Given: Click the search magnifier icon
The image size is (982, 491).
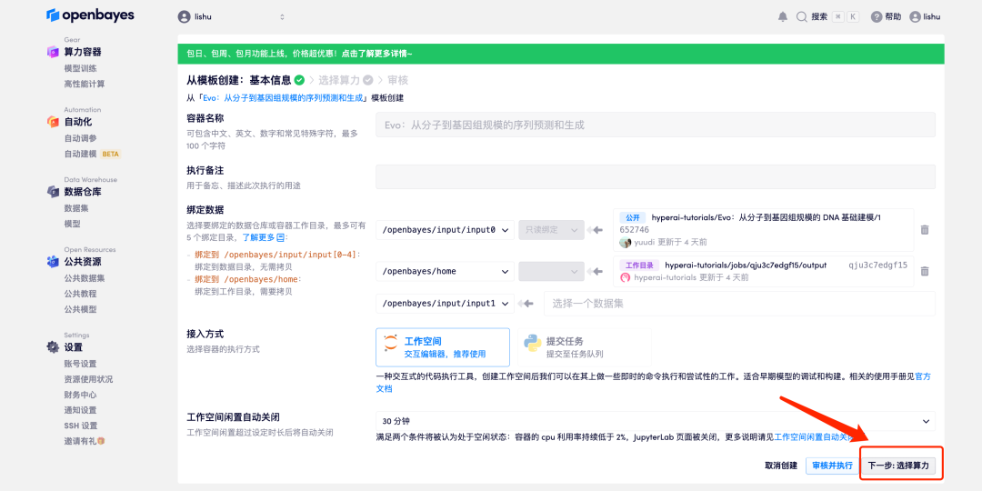Looking at the screenshot, I should pos(801,16).
